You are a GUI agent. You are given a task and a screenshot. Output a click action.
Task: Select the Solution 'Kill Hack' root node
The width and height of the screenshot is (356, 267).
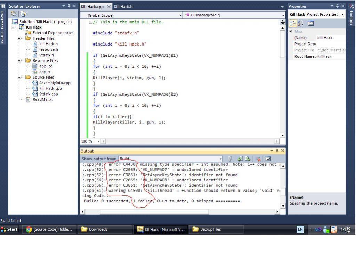[46, 22]
